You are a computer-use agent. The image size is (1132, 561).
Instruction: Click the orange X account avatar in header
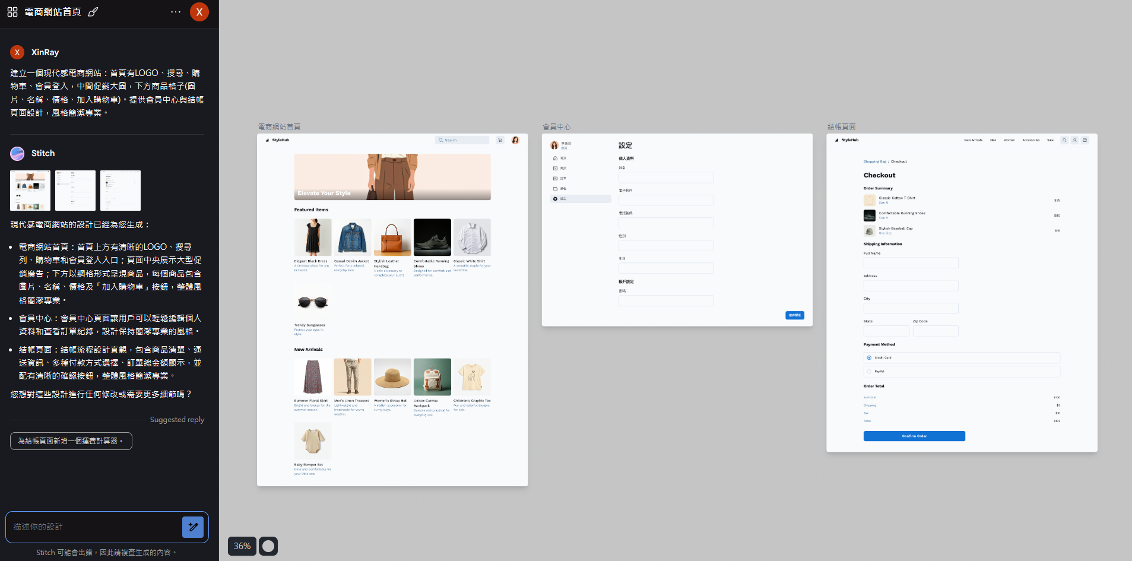tap(199, 12)
